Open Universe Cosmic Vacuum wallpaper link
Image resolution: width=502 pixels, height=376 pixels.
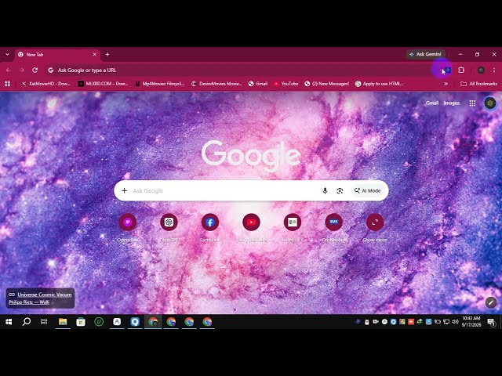point(44,295)
